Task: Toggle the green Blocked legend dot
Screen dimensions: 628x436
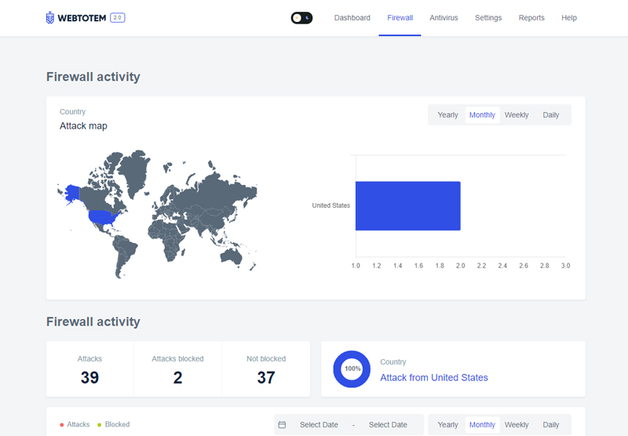Action: [x=100, y=425]
